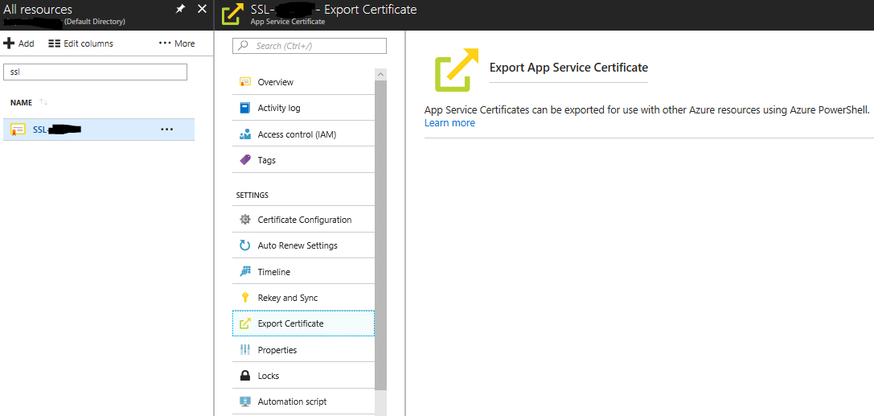Click the Rekey and Sync key icon
Viewport: 874px width, 416px height.
pos(244,298)
